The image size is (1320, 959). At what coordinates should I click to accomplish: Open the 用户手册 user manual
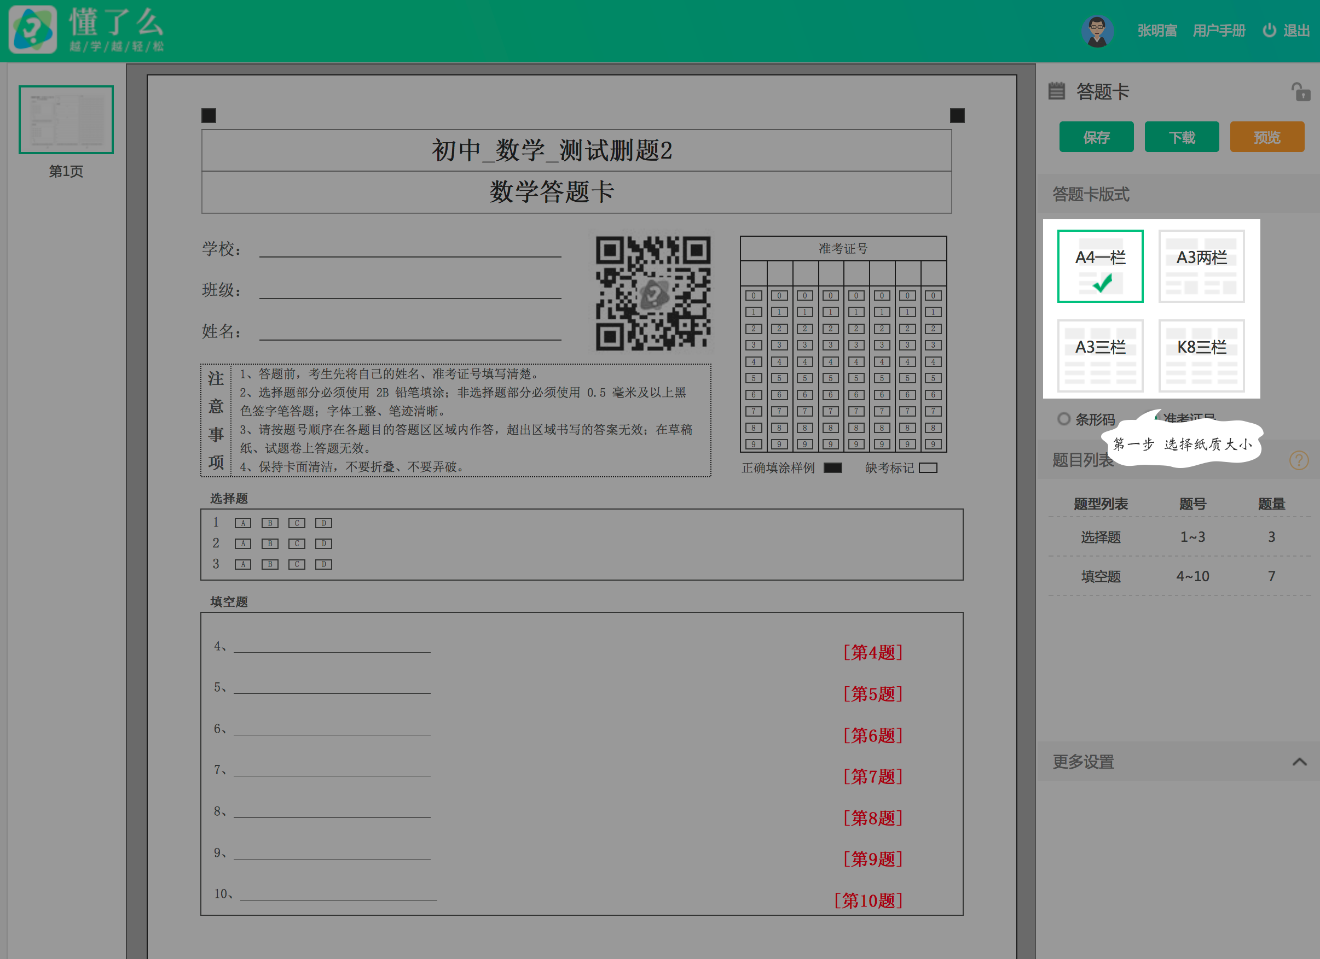pyautogui.click(x=1219, y=31)
